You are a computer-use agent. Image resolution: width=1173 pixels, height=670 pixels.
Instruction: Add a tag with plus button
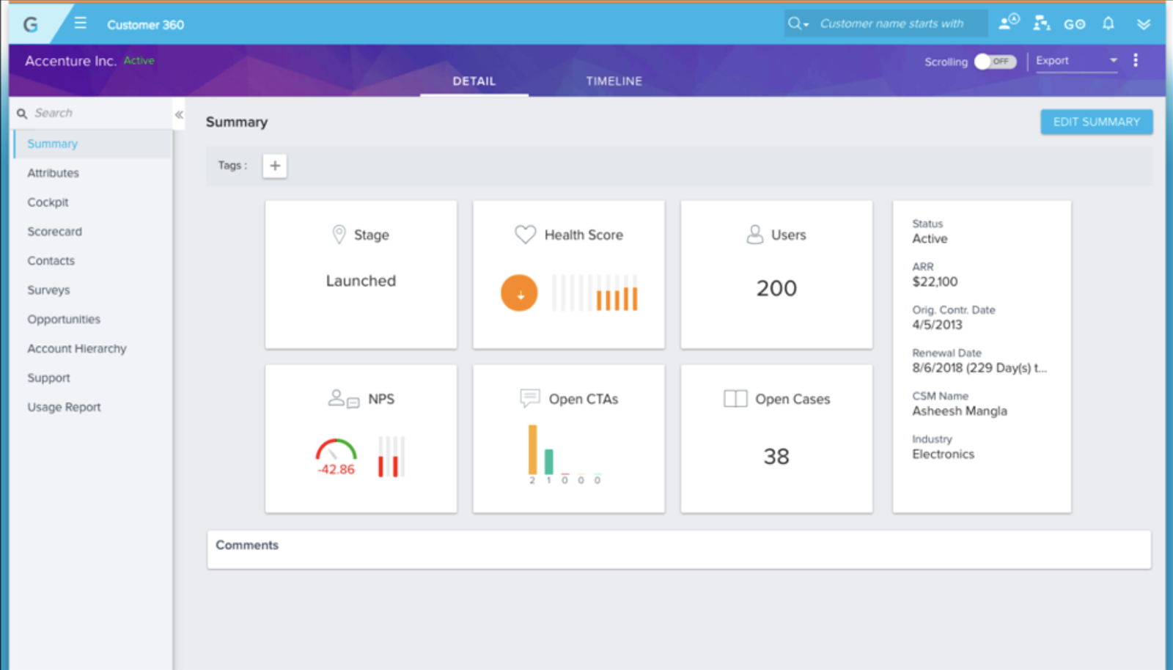click(275, 166)
